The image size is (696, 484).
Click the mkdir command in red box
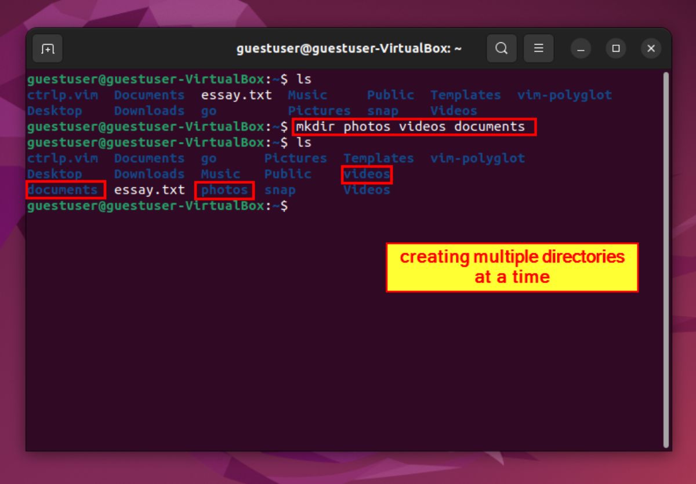(413, 126)
